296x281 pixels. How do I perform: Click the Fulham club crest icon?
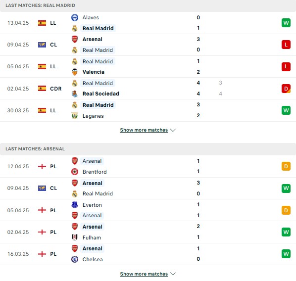(75, 237)
